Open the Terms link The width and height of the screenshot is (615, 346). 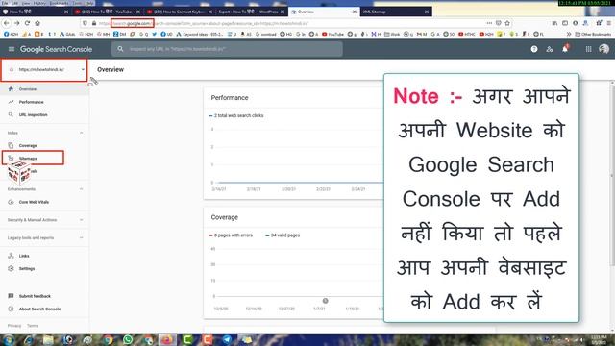coord(33,326)
